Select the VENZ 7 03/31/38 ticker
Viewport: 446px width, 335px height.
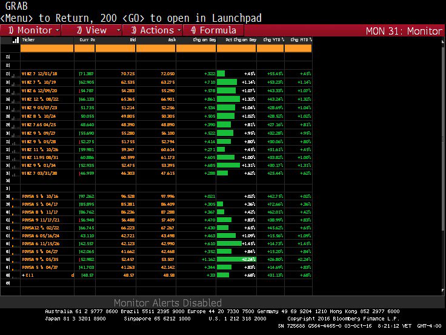39,173
